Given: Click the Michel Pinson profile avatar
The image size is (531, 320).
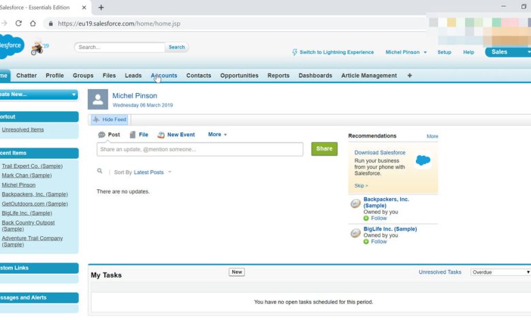Looking at the screenshot, I should click(x=98, y=99).
